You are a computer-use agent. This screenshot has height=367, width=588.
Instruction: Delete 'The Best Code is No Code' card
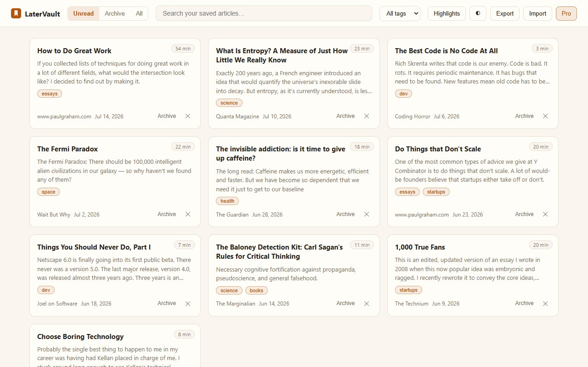(x=545, y=116)
